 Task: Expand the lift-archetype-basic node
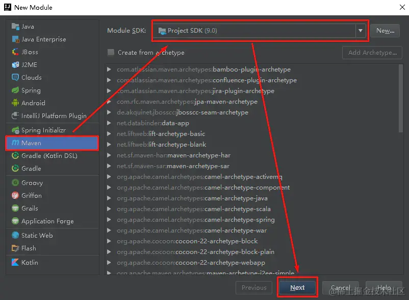[x=109, y=133]
